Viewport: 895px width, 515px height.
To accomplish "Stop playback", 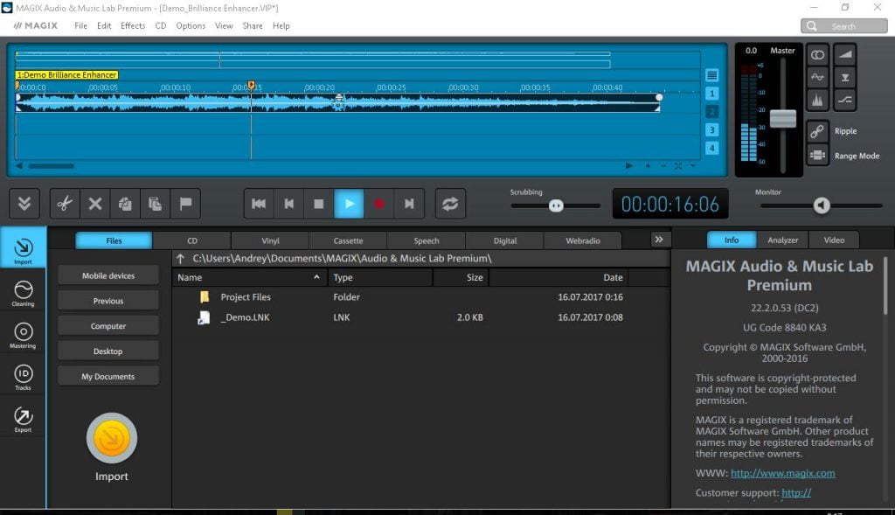I will (x=319, y=203).
